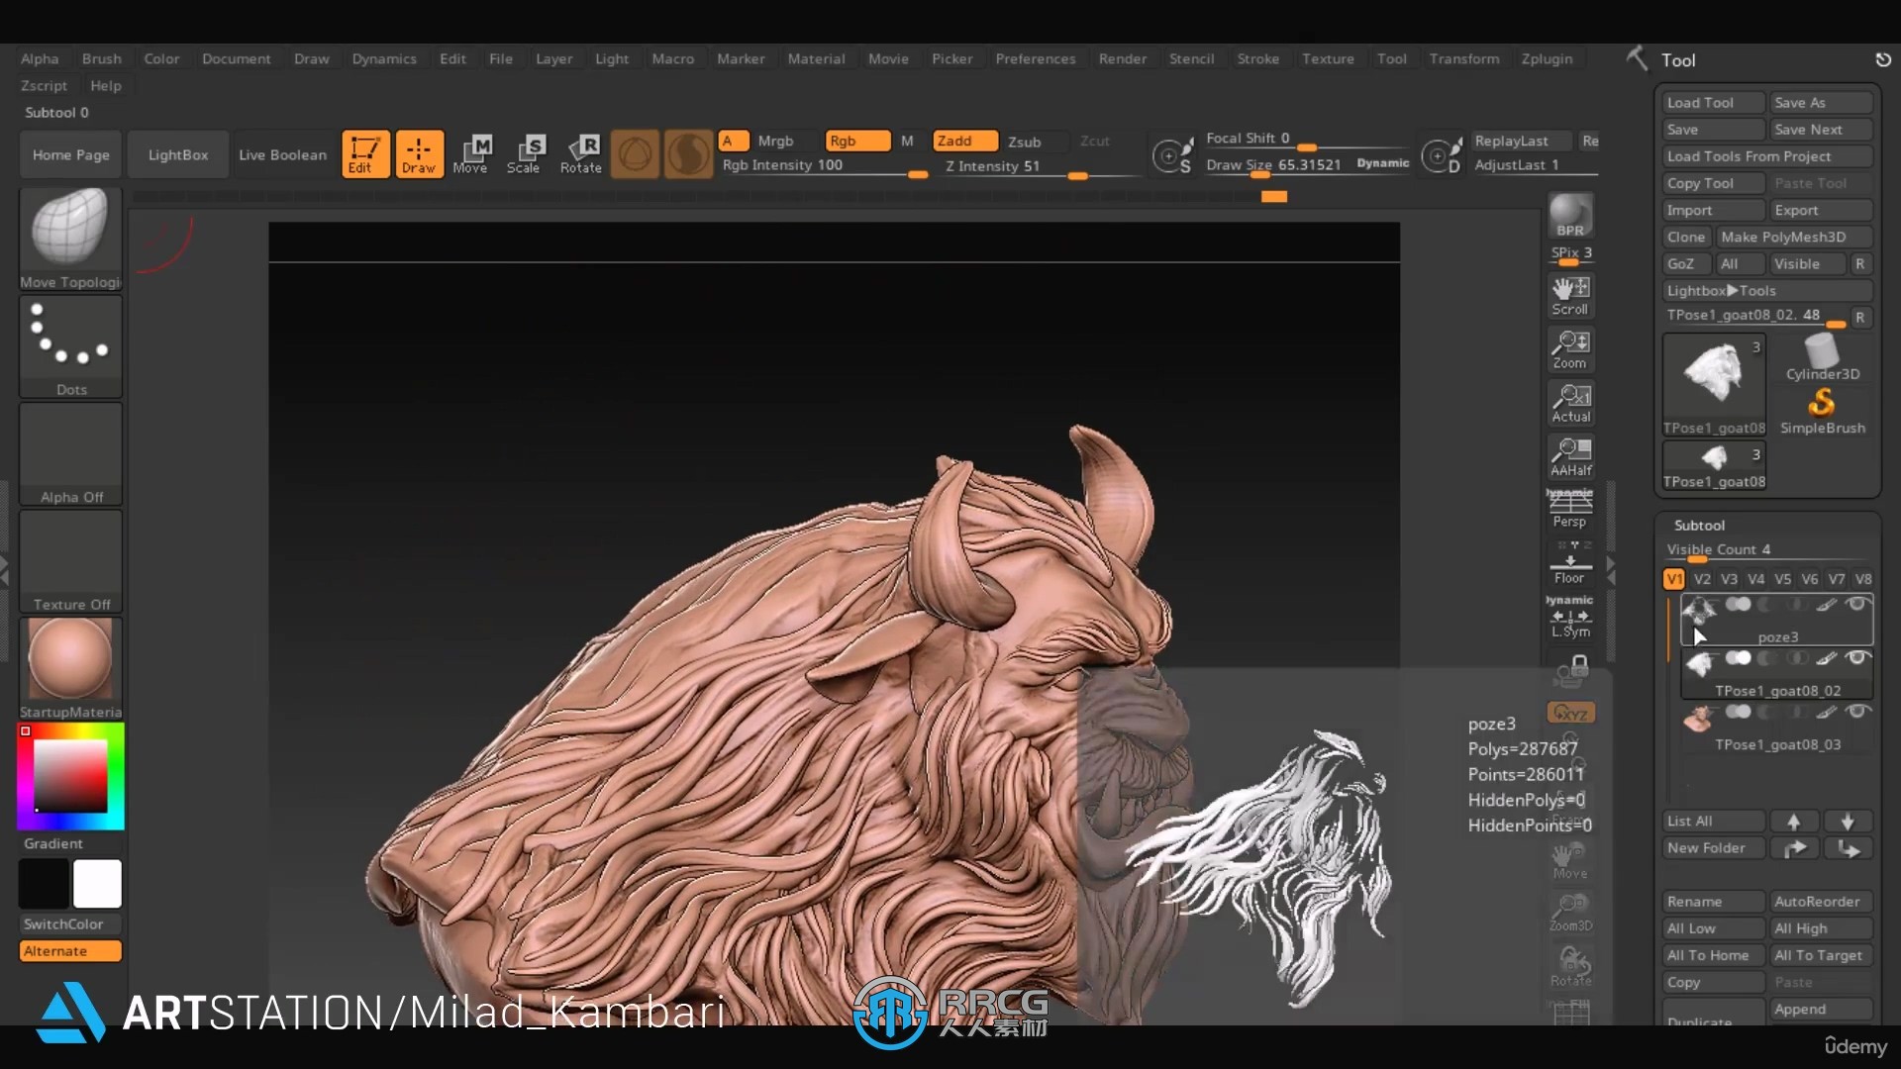Collapse the Subtool panel header
This screenshot has width=1901, height=1069.
point(1699,525)
